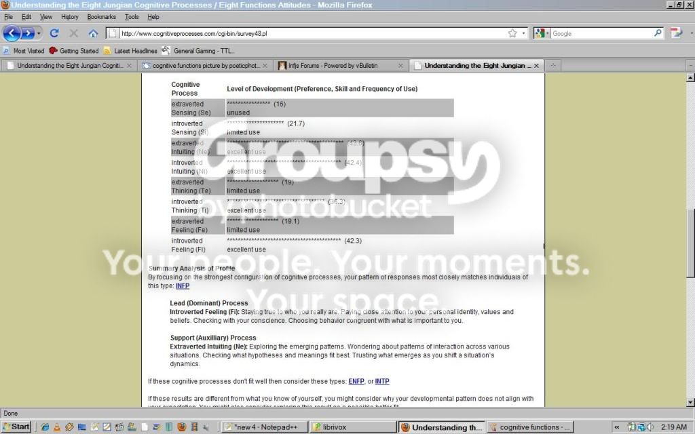
Task: Open the ENFP type link
Action: [x=356, y=381]
